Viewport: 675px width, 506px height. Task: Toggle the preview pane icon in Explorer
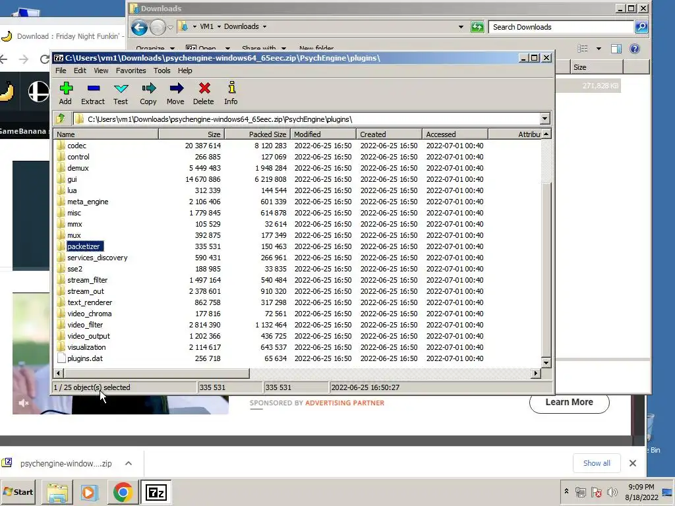tap(616, 49)
